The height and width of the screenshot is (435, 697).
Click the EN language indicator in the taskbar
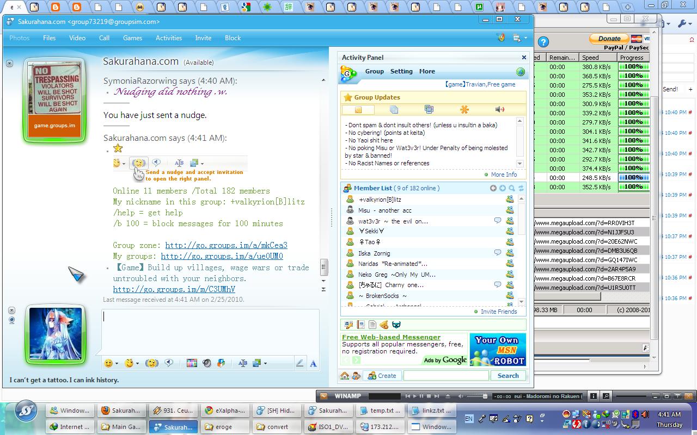click(469, 419)
